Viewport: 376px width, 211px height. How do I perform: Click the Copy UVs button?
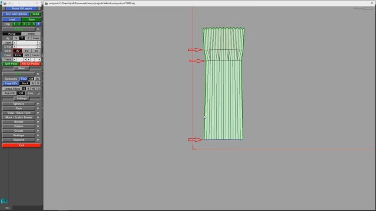pyautogui.click(x=11, y=83)
